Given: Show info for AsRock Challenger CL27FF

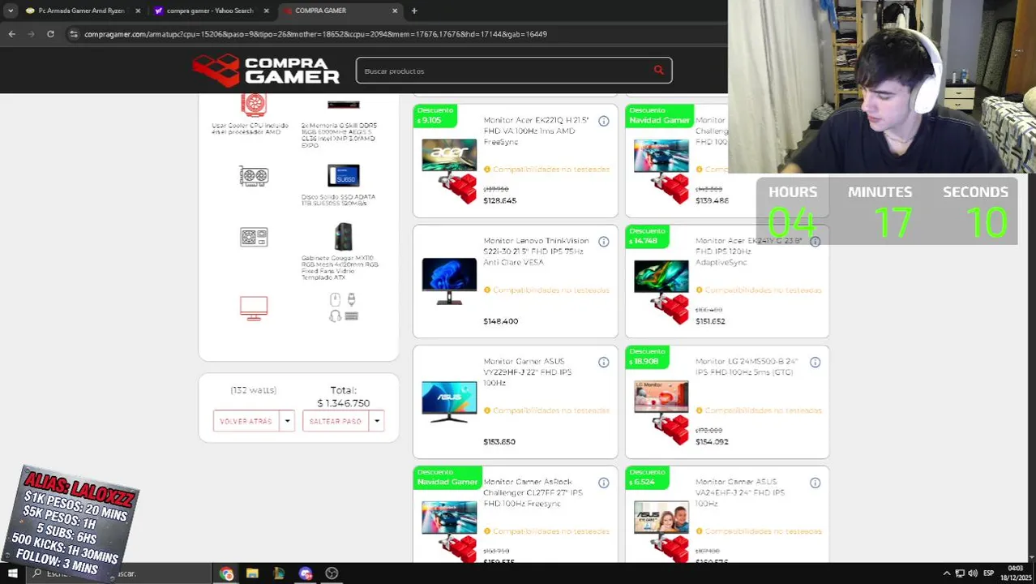Looking at the screenshot, I should [603, 483].
